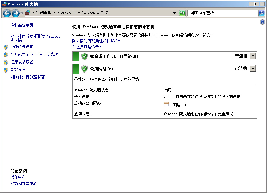Open 对网络进行疑难解答 link
The height and width of the screenshot is (193, 267).
[x=27, y=77]
